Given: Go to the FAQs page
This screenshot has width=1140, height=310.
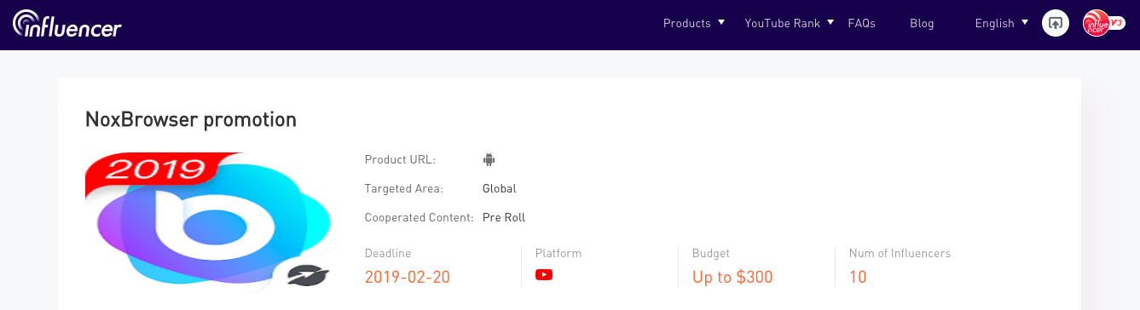Looking at the screenshot, I should click(x=862, y=23).
